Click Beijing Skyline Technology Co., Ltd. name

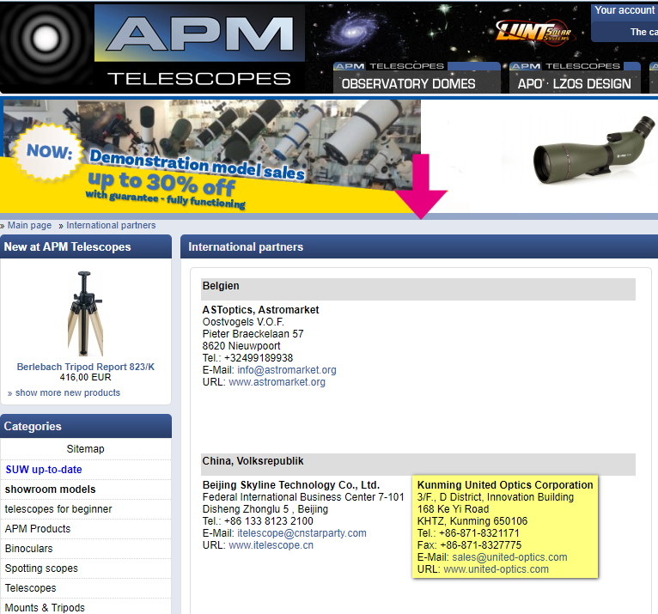tap(291, 485)
